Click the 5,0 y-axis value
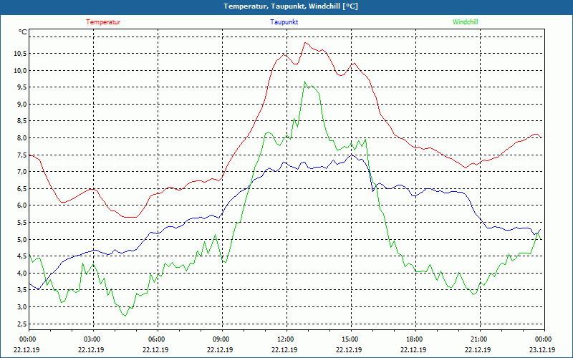573x358 pixels. pos(21,239)
